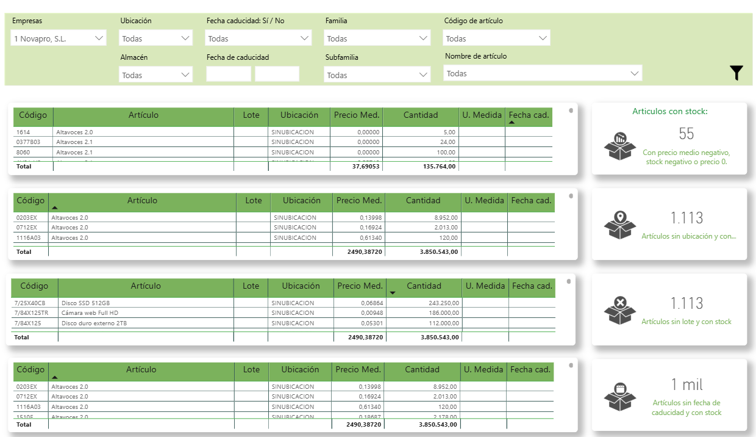Open the Empresas dropdown showing 1 Novapro, S.L.

click(x=59, y=38)
